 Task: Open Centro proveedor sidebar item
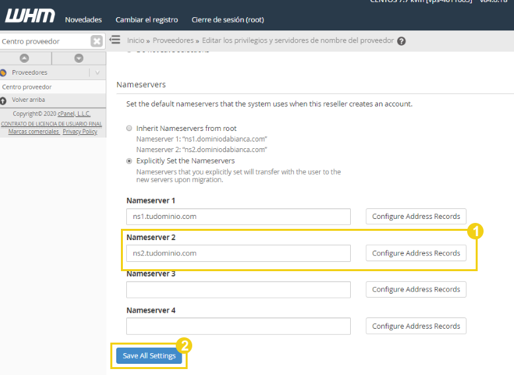pyautogui.click(x=27, y=87)
